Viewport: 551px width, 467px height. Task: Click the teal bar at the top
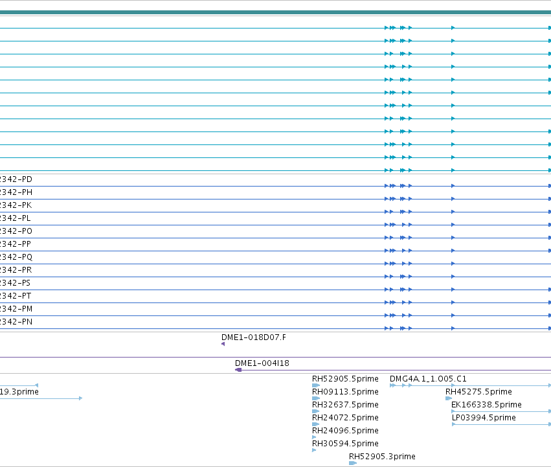(276, 12)
